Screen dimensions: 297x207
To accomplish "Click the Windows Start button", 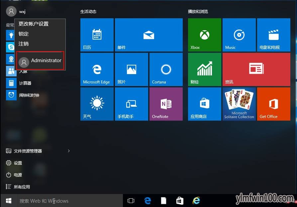I will pos(9,201).
